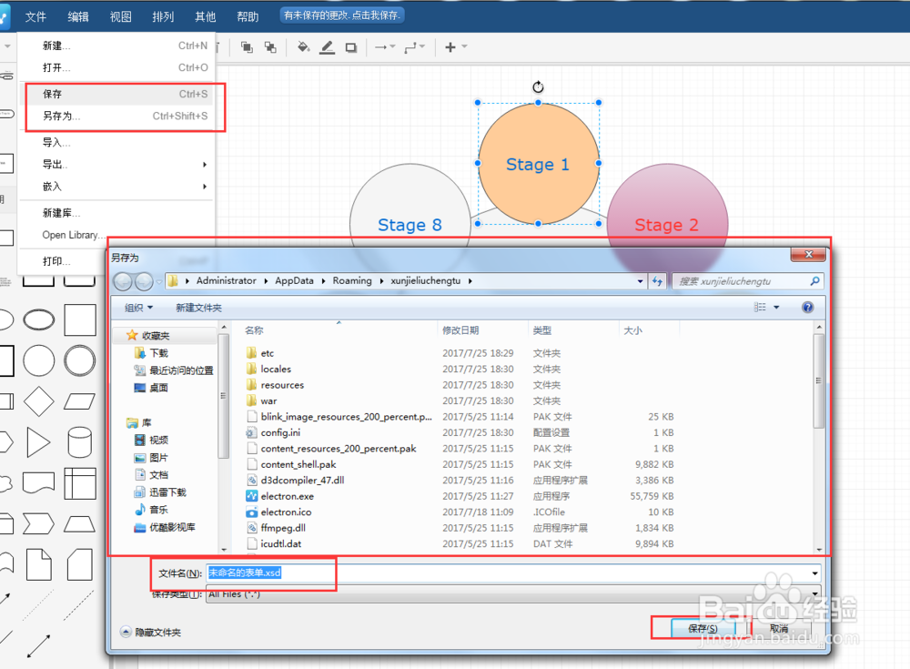Screen dimensions: 910x669
Task: Select the Stage 1 circle shape
Action: pos(538,164)
